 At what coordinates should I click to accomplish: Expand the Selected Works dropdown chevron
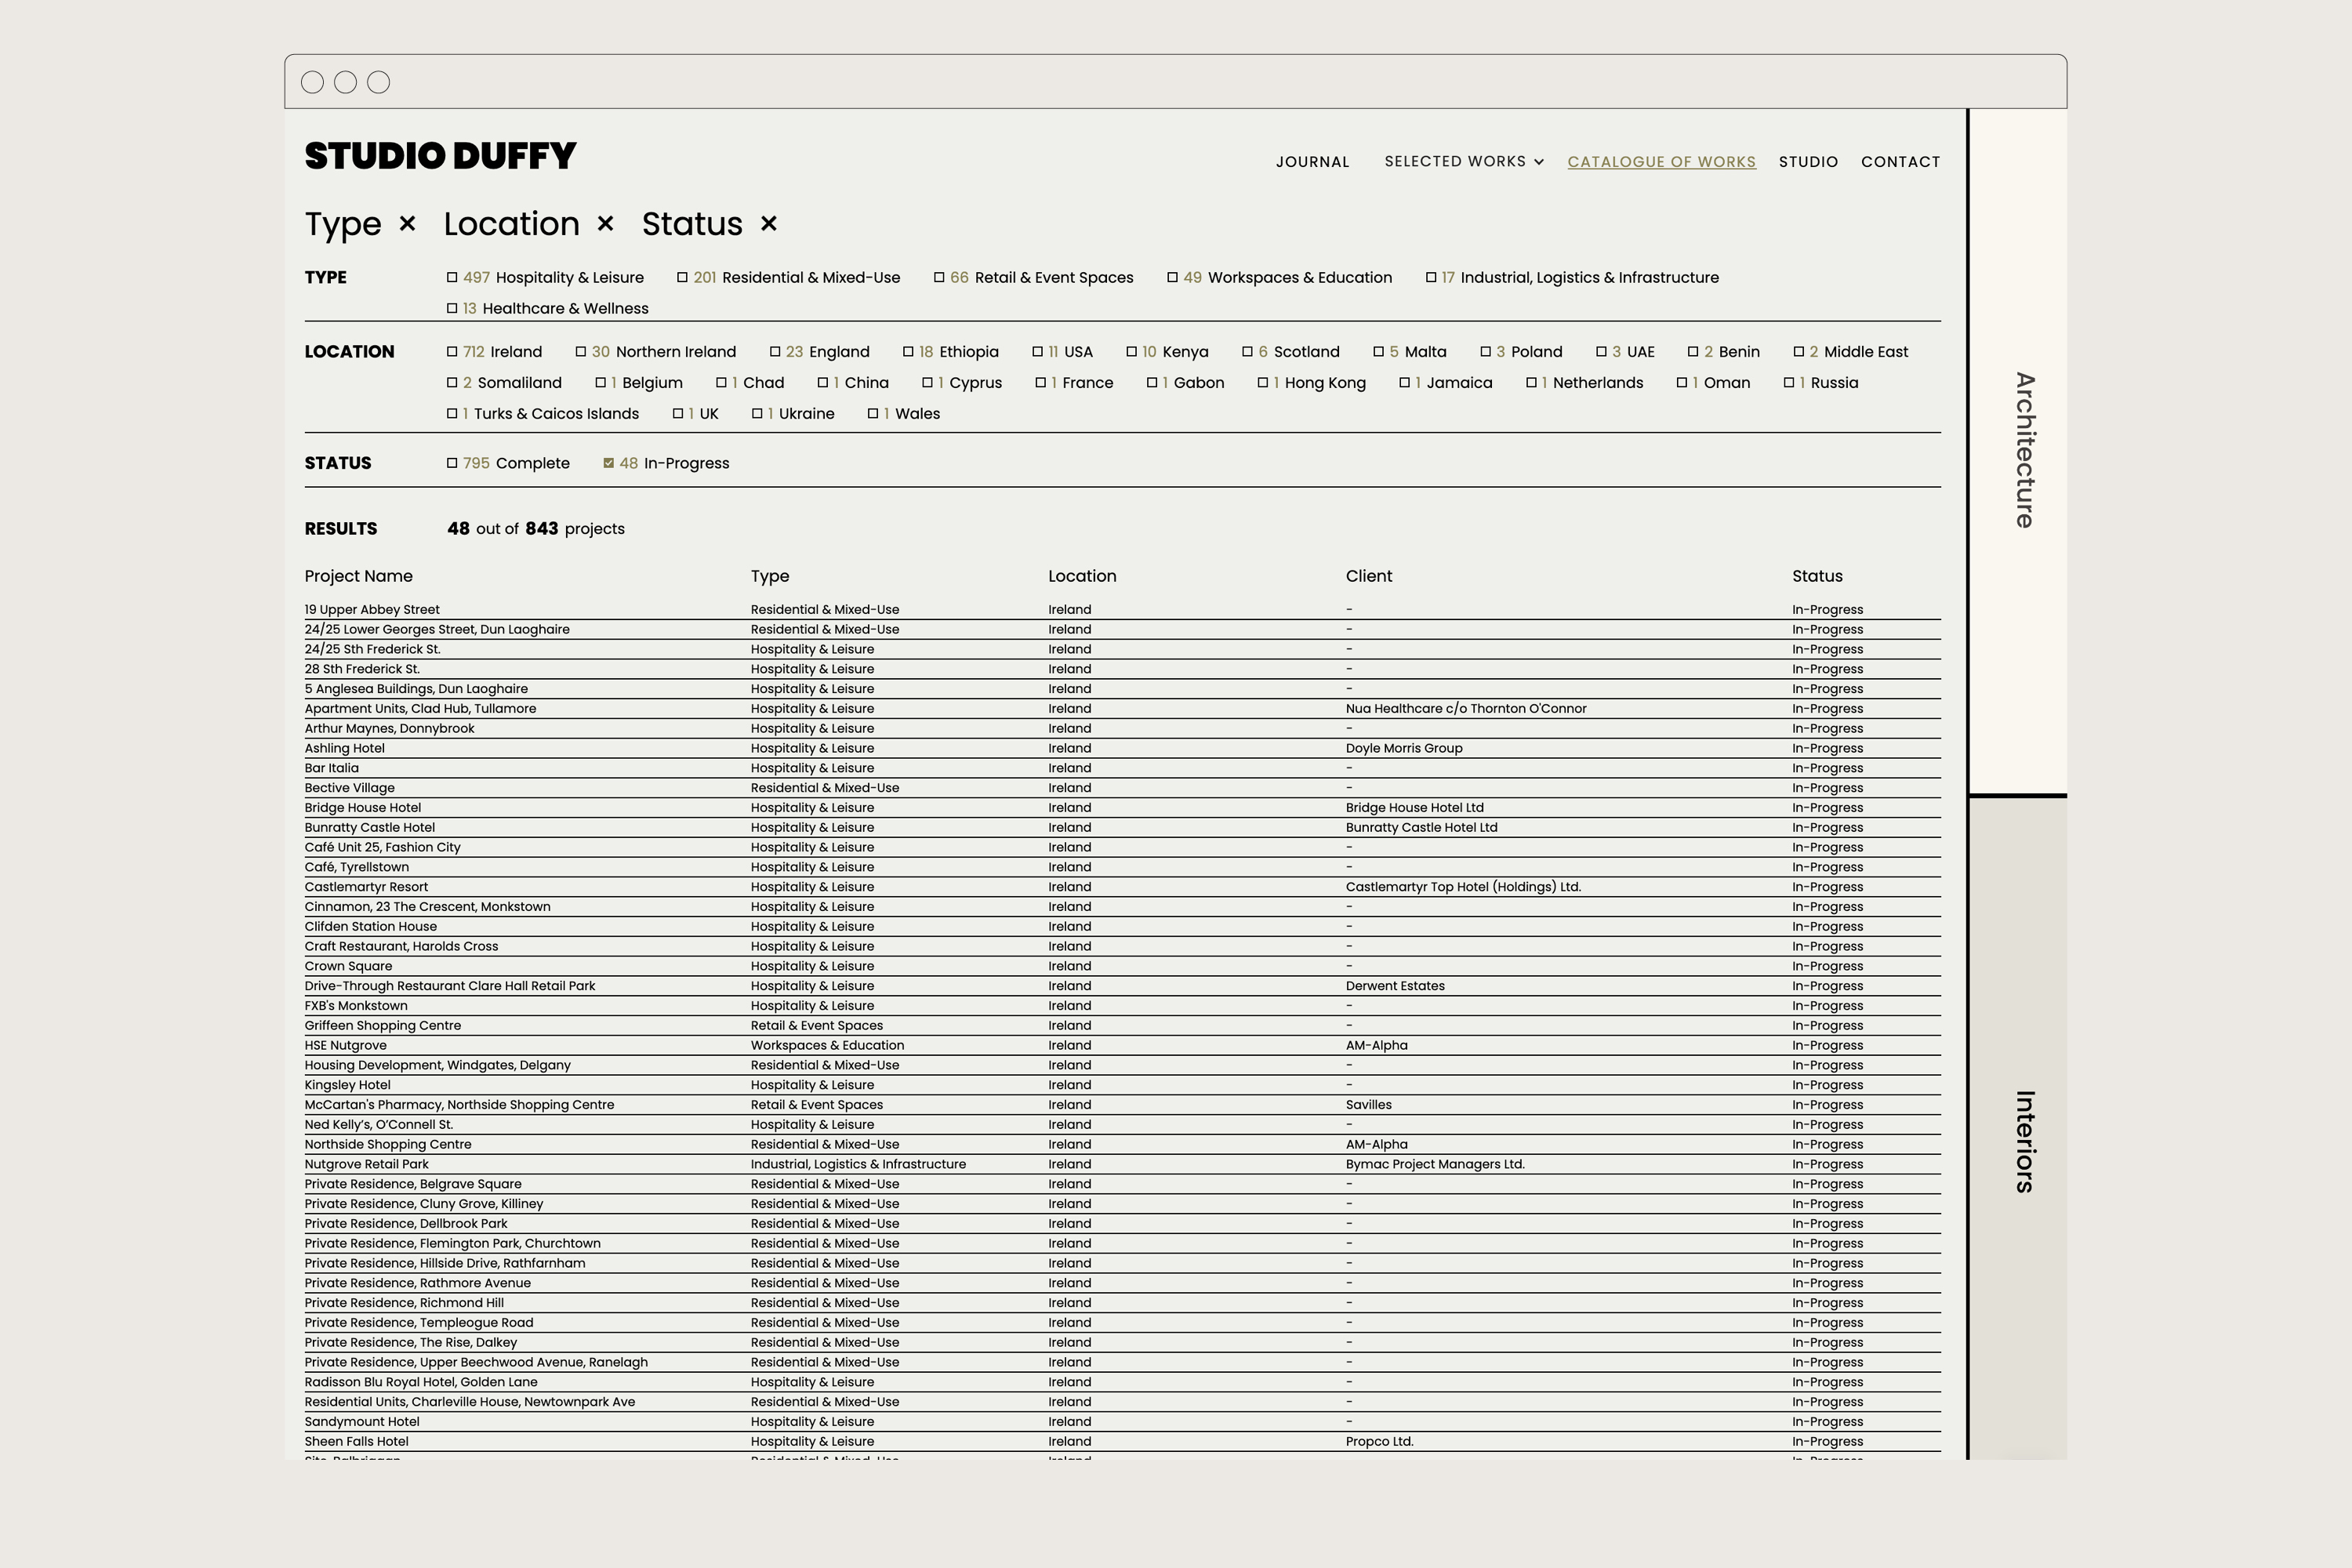click(x=1539, y=162)
